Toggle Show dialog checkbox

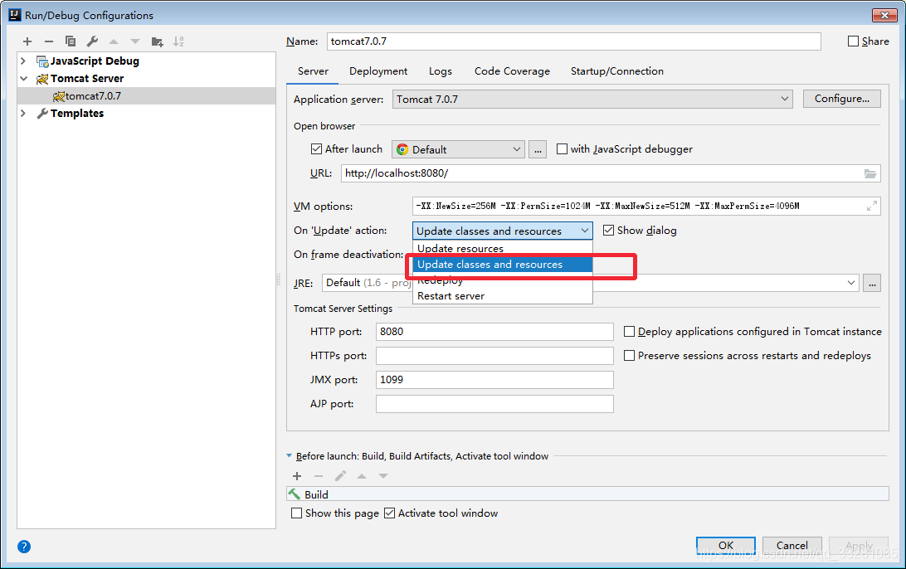pyautogui.click(x=608, y=231)
